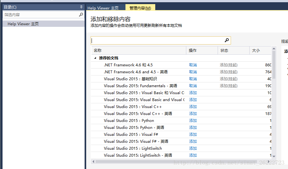Screen dimensions: 288x169
Task: Select 'Visual Studio 2015: Fundamentals - 英语' name
Action: coord(140,86)
